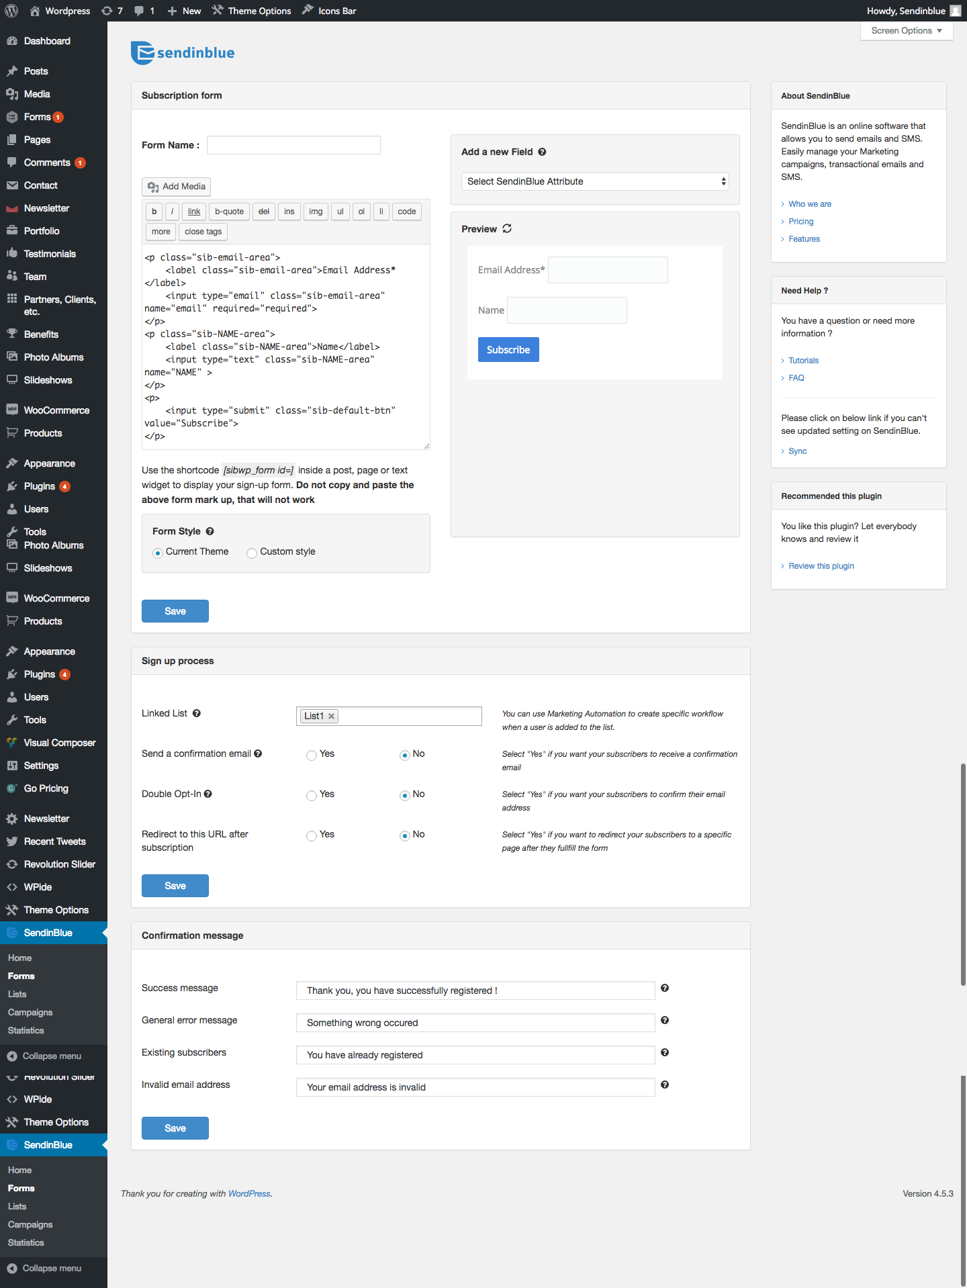Select the Custom style radio button
The image size is (967, 1288).
tap(252, 553)
